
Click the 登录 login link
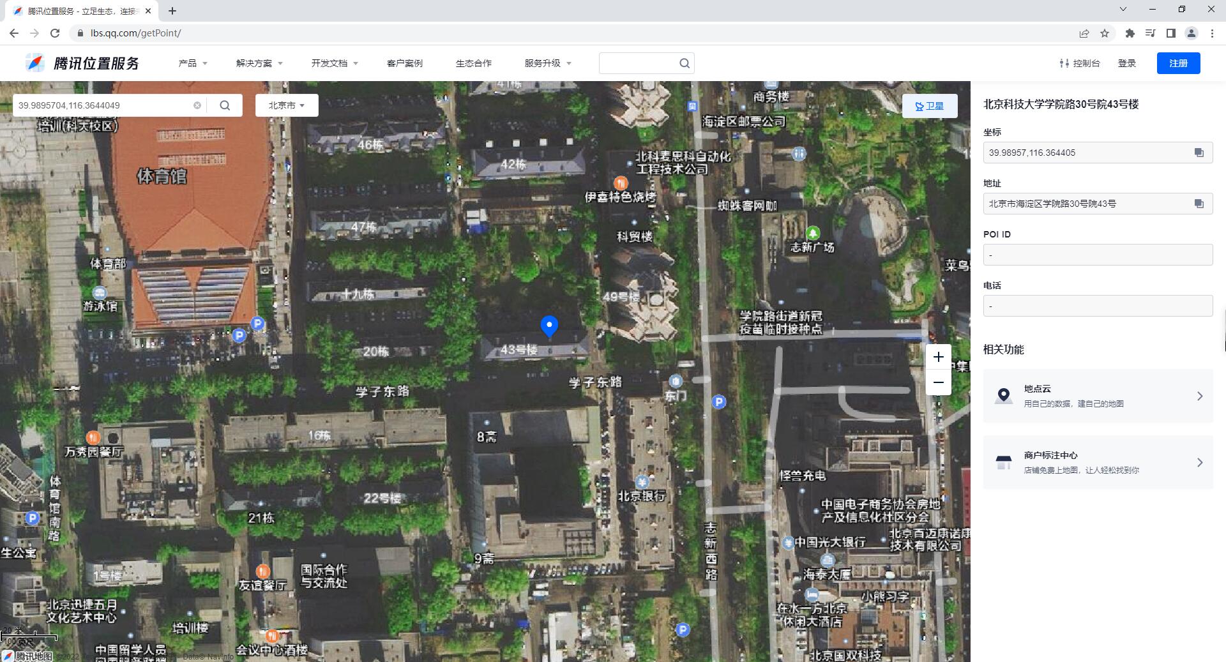1127,63
